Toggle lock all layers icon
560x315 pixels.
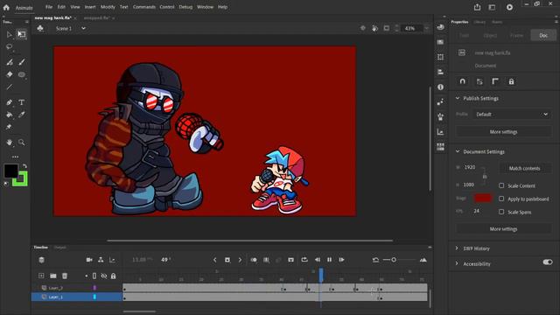pyautogui.click(x=113, y=276)
